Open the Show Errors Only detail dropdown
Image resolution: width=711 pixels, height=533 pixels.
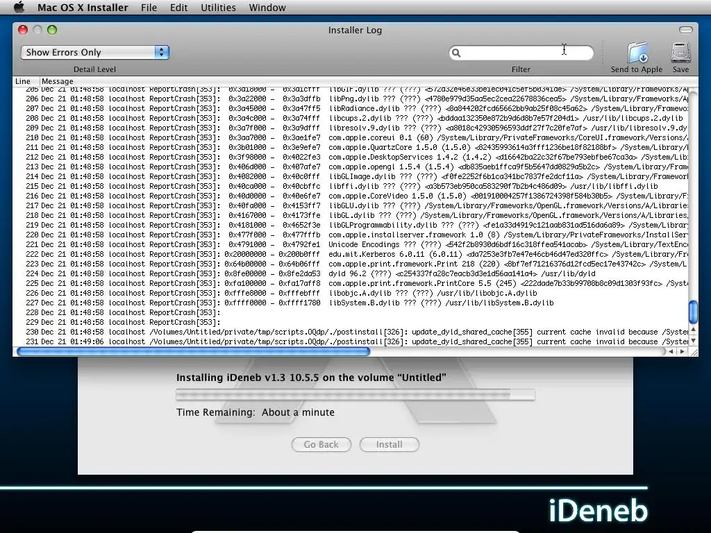tap(94, 52)
